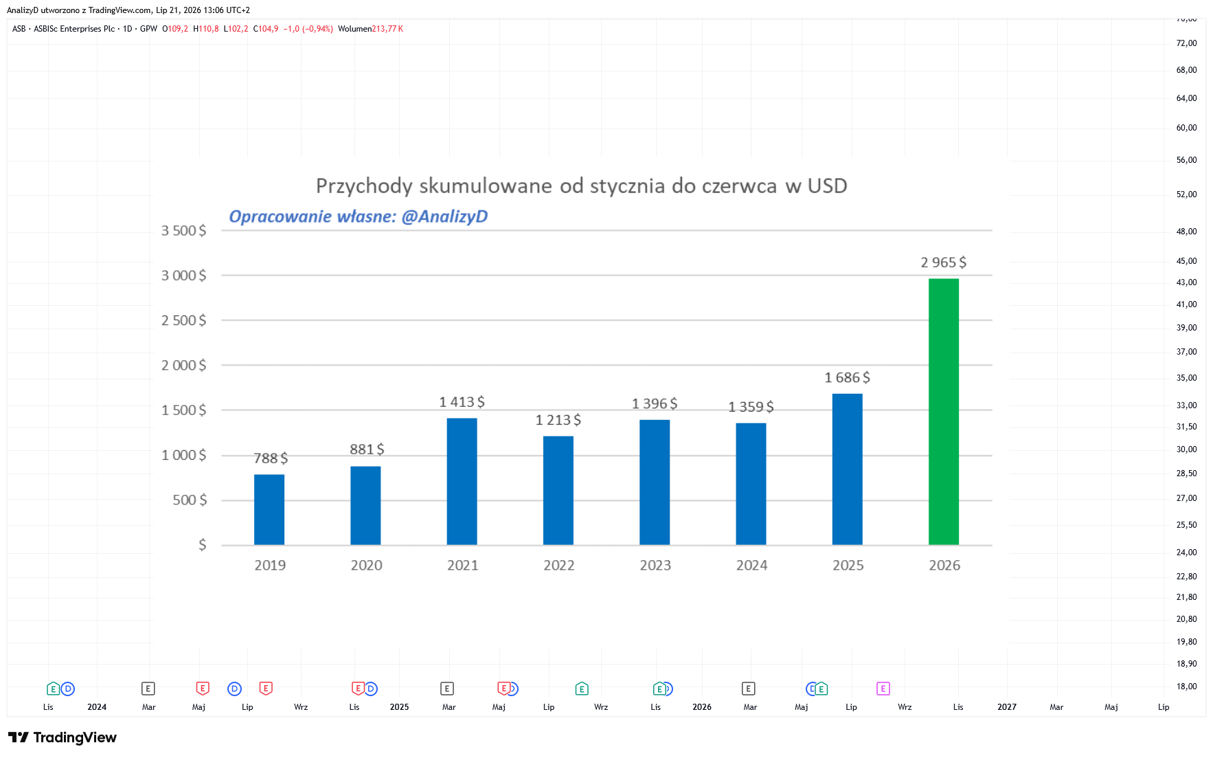Open the red E earnings marker at Lis 2024
The height and width of the screenshot is (758, 1213).
[358, 688]
